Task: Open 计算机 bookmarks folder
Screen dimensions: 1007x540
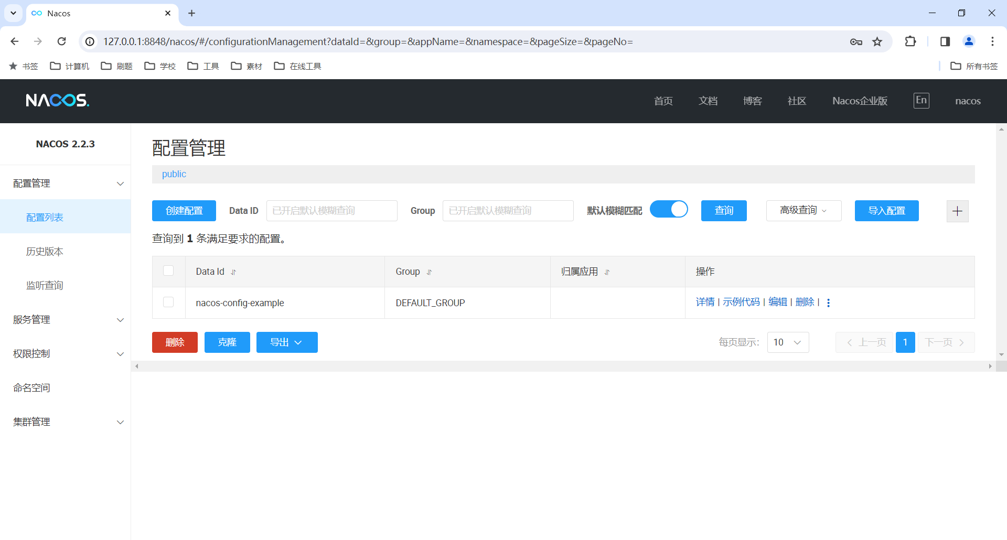Action: 70,66
